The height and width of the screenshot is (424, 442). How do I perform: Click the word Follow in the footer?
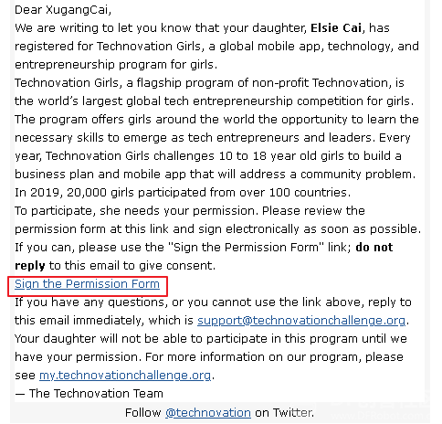(x=143, y=413)
